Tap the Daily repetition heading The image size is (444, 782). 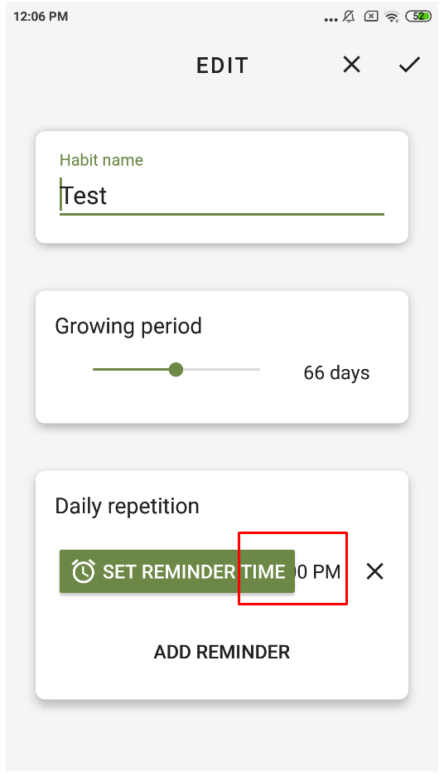[127, 506]
